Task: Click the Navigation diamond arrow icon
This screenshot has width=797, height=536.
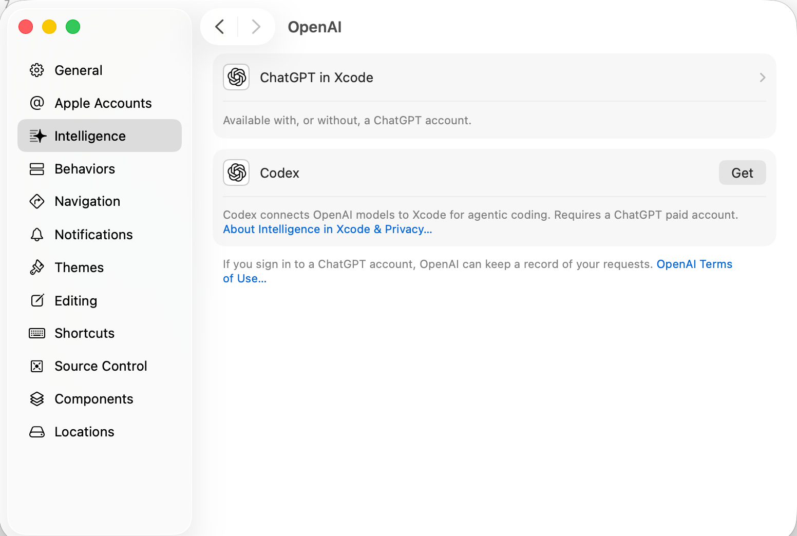Action: coord(37,201)
